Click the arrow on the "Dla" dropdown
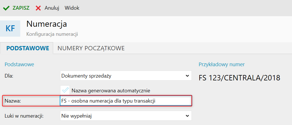This screenshot has height=125, width=292. pos(187,76)
